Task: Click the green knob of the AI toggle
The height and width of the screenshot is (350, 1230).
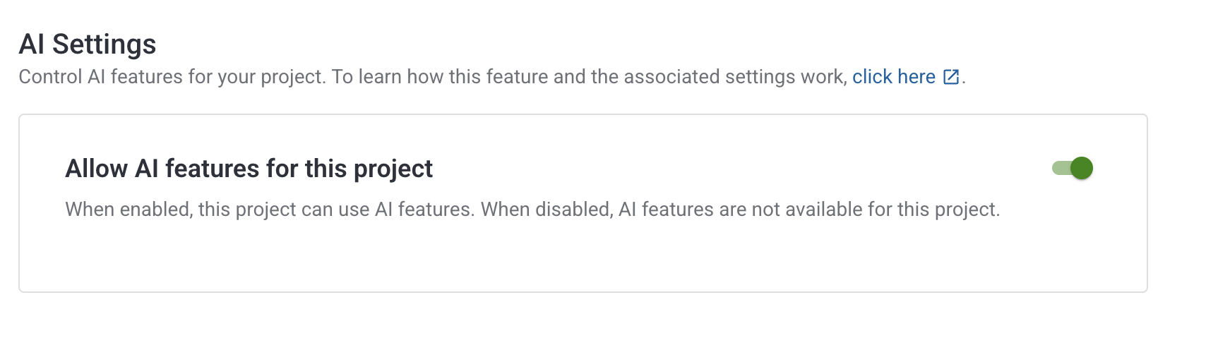Action: [x=1081, y=168]
